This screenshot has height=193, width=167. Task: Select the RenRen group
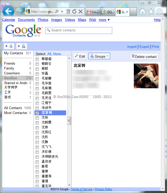17,78
